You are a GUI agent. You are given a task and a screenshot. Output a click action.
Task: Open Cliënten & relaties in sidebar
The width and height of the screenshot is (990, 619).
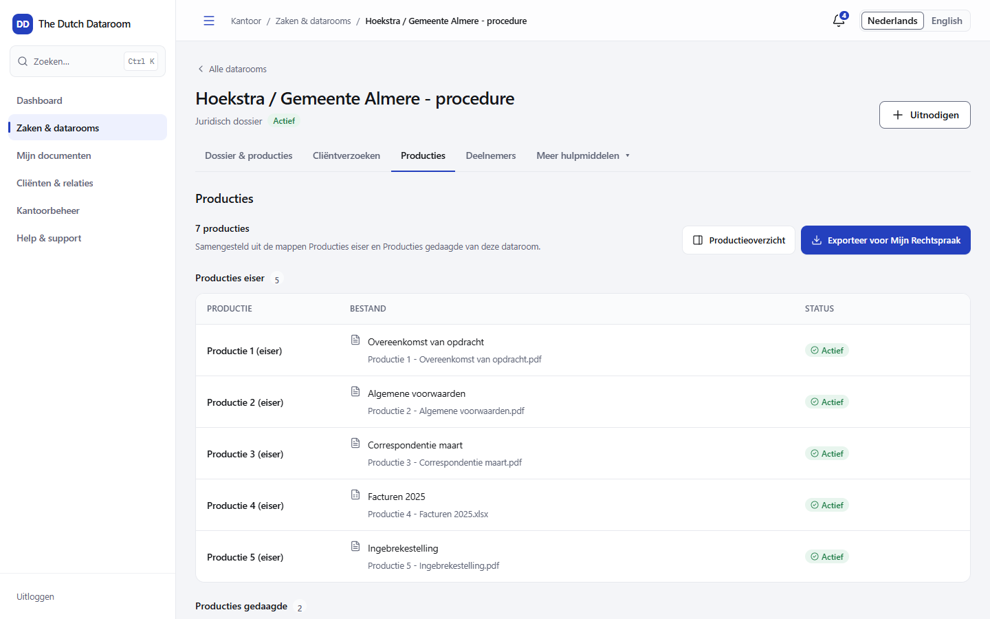tap(88, 183)
